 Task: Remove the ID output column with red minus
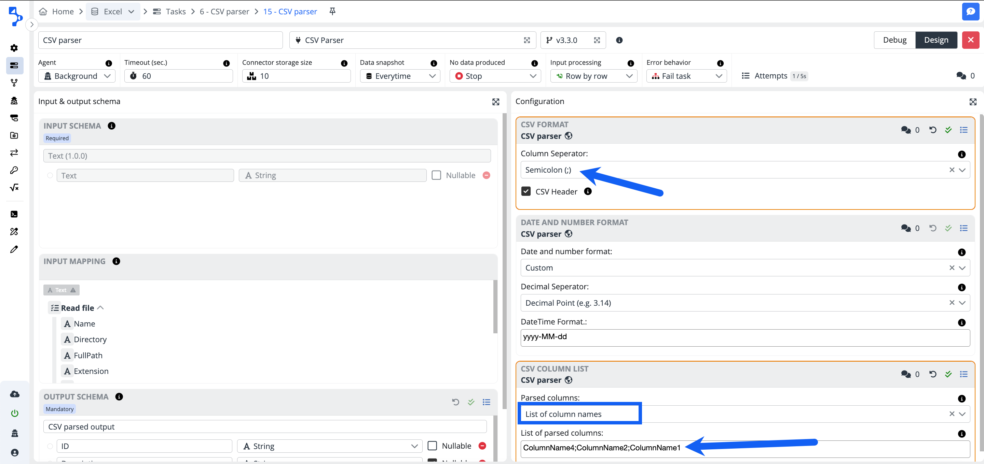click(482, 446)
